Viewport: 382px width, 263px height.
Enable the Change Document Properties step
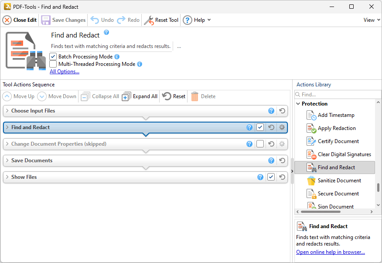(260, 144)
